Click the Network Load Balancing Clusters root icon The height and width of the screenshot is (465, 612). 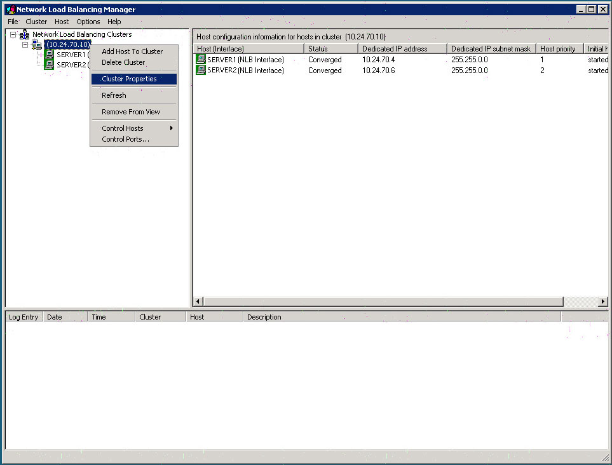click(25, 34)
